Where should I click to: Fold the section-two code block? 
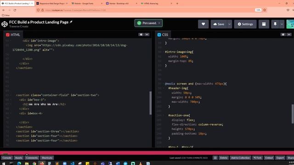11,95
